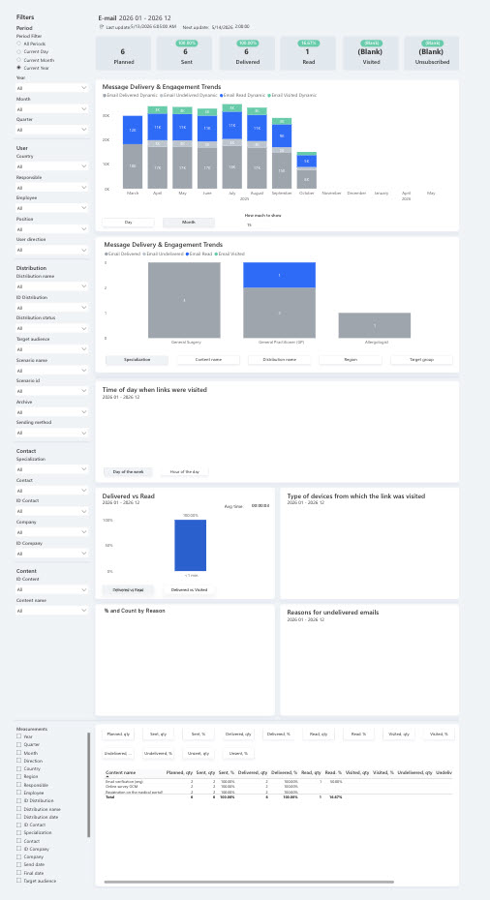Open the Year filter dropdown
Image resolution: width=490 pixels, height=900 pixels.
point(51,88)
